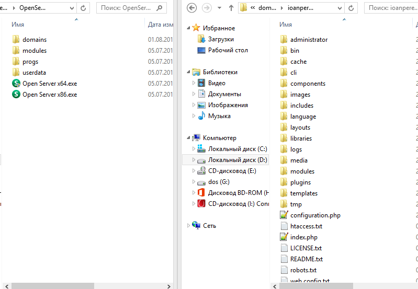Select the configuration.php file icon

click(x=284, y=215)
